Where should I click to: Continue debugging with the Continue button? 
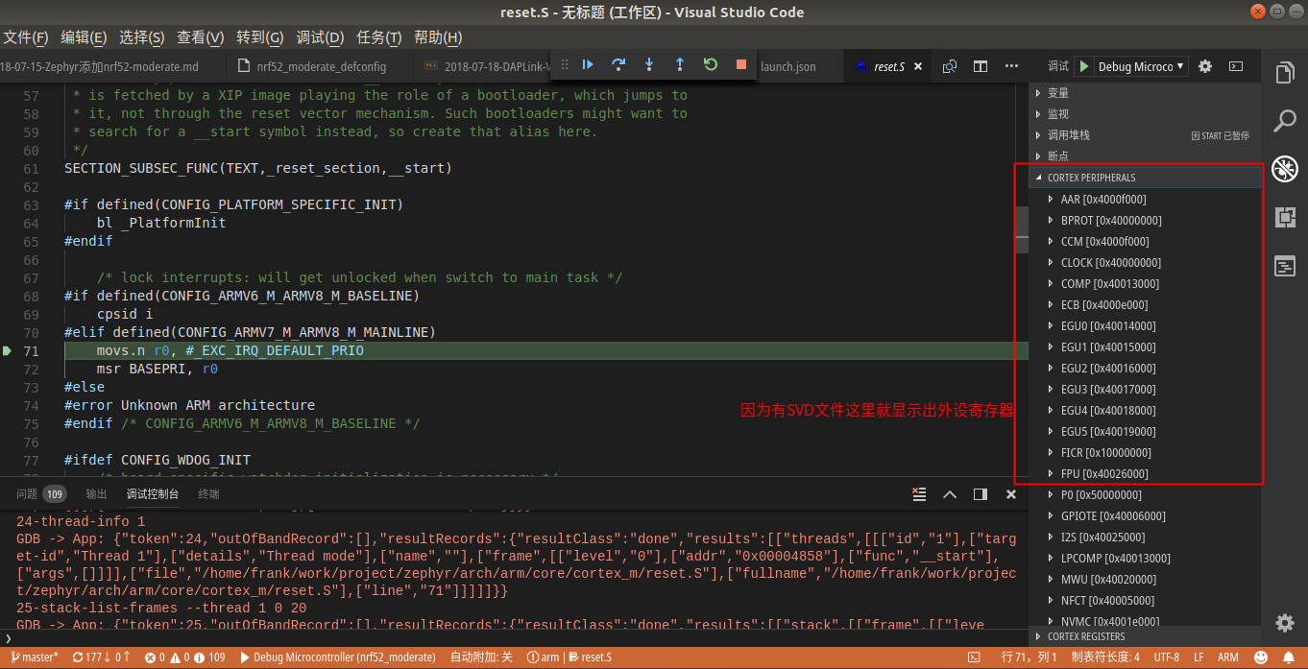588,64
